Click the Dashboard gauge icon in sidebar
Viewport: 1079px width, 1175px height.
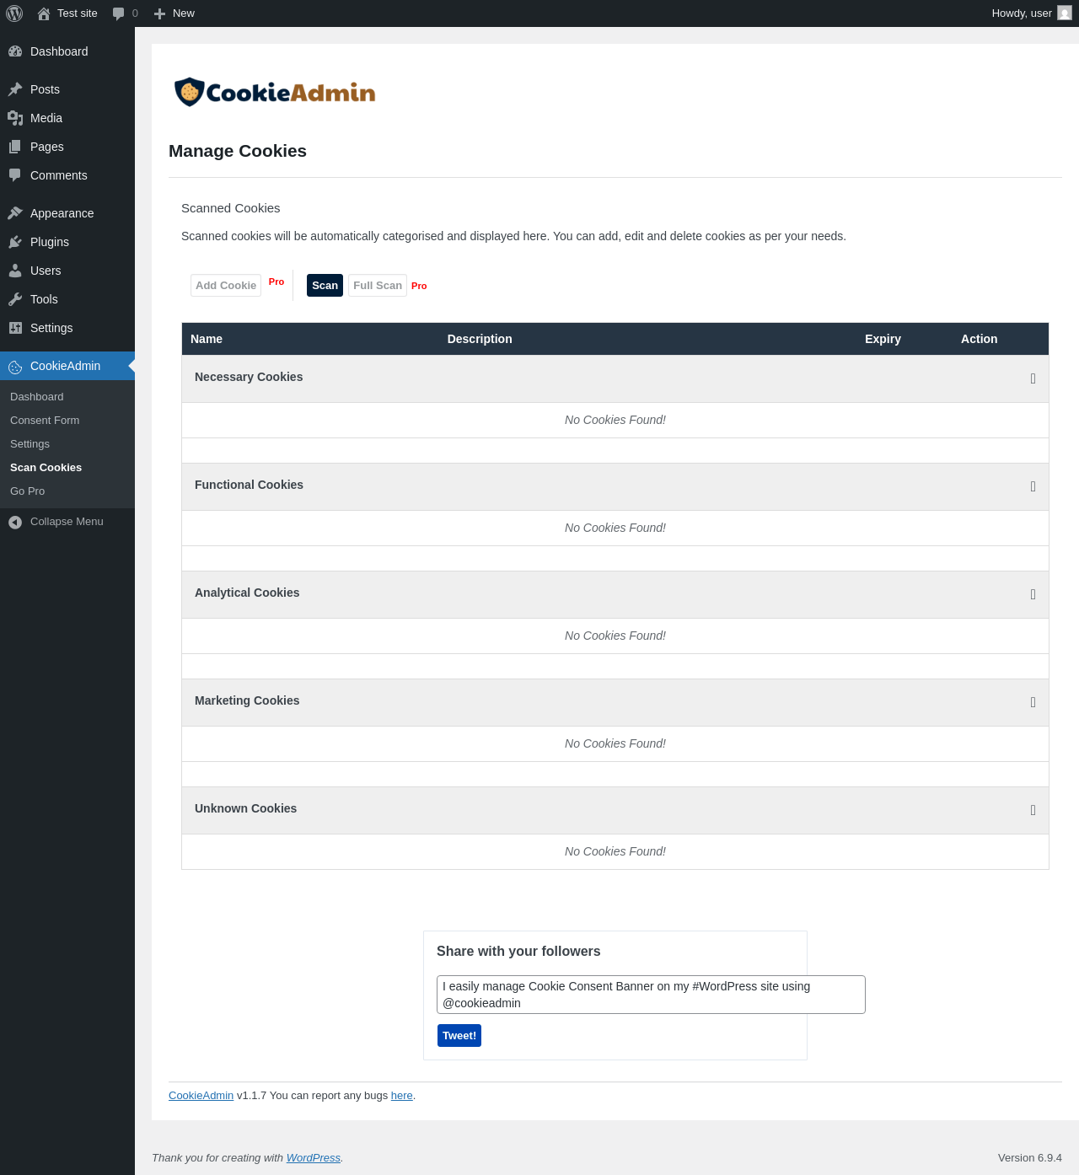tap(15, 51)
